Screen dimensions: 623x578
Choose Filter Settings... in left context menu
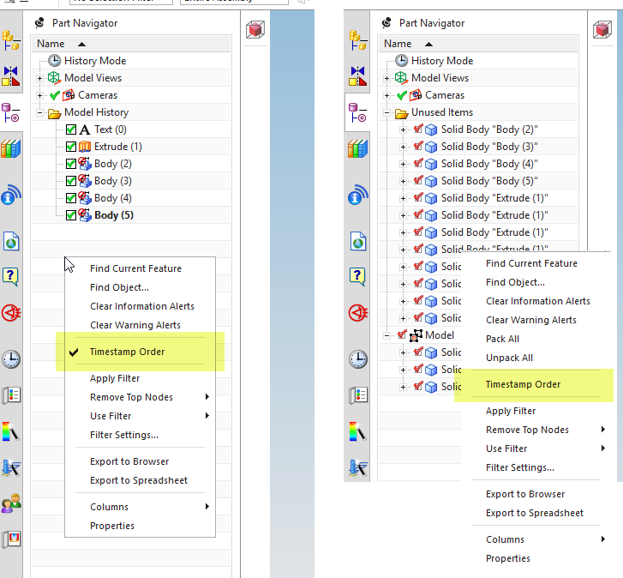point(141,435)
